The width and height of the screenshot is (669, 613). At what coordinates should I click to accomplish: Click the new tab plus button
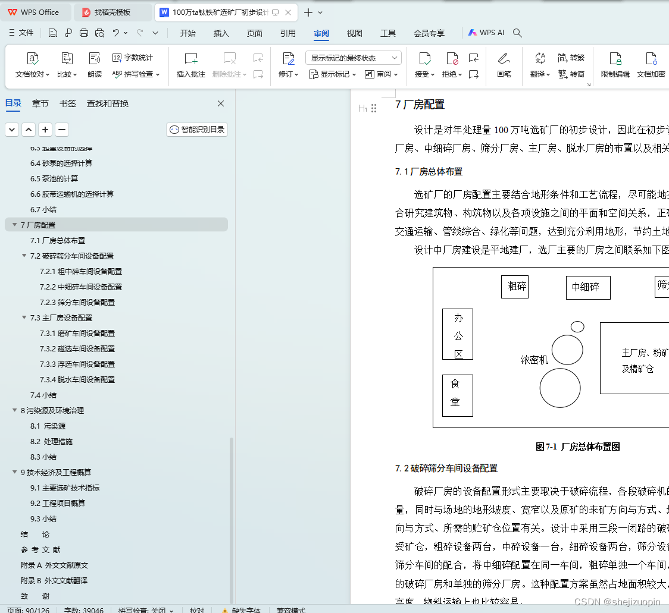coord(308,12)
